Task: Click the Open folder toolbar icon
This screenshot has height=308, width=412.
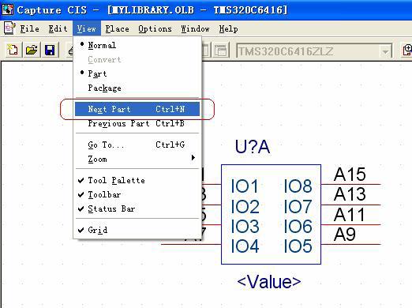Action: click(x=32, y=50)
